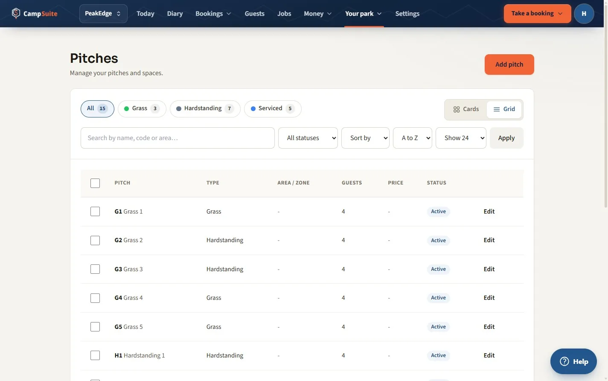The image size is (608, 381).
Task: Edit the G3 Grass 3 pitch
Action: [489, 269]
